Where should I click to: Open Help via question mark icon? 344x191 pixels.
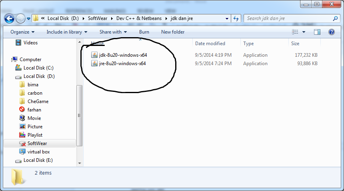tap(332, 32)
